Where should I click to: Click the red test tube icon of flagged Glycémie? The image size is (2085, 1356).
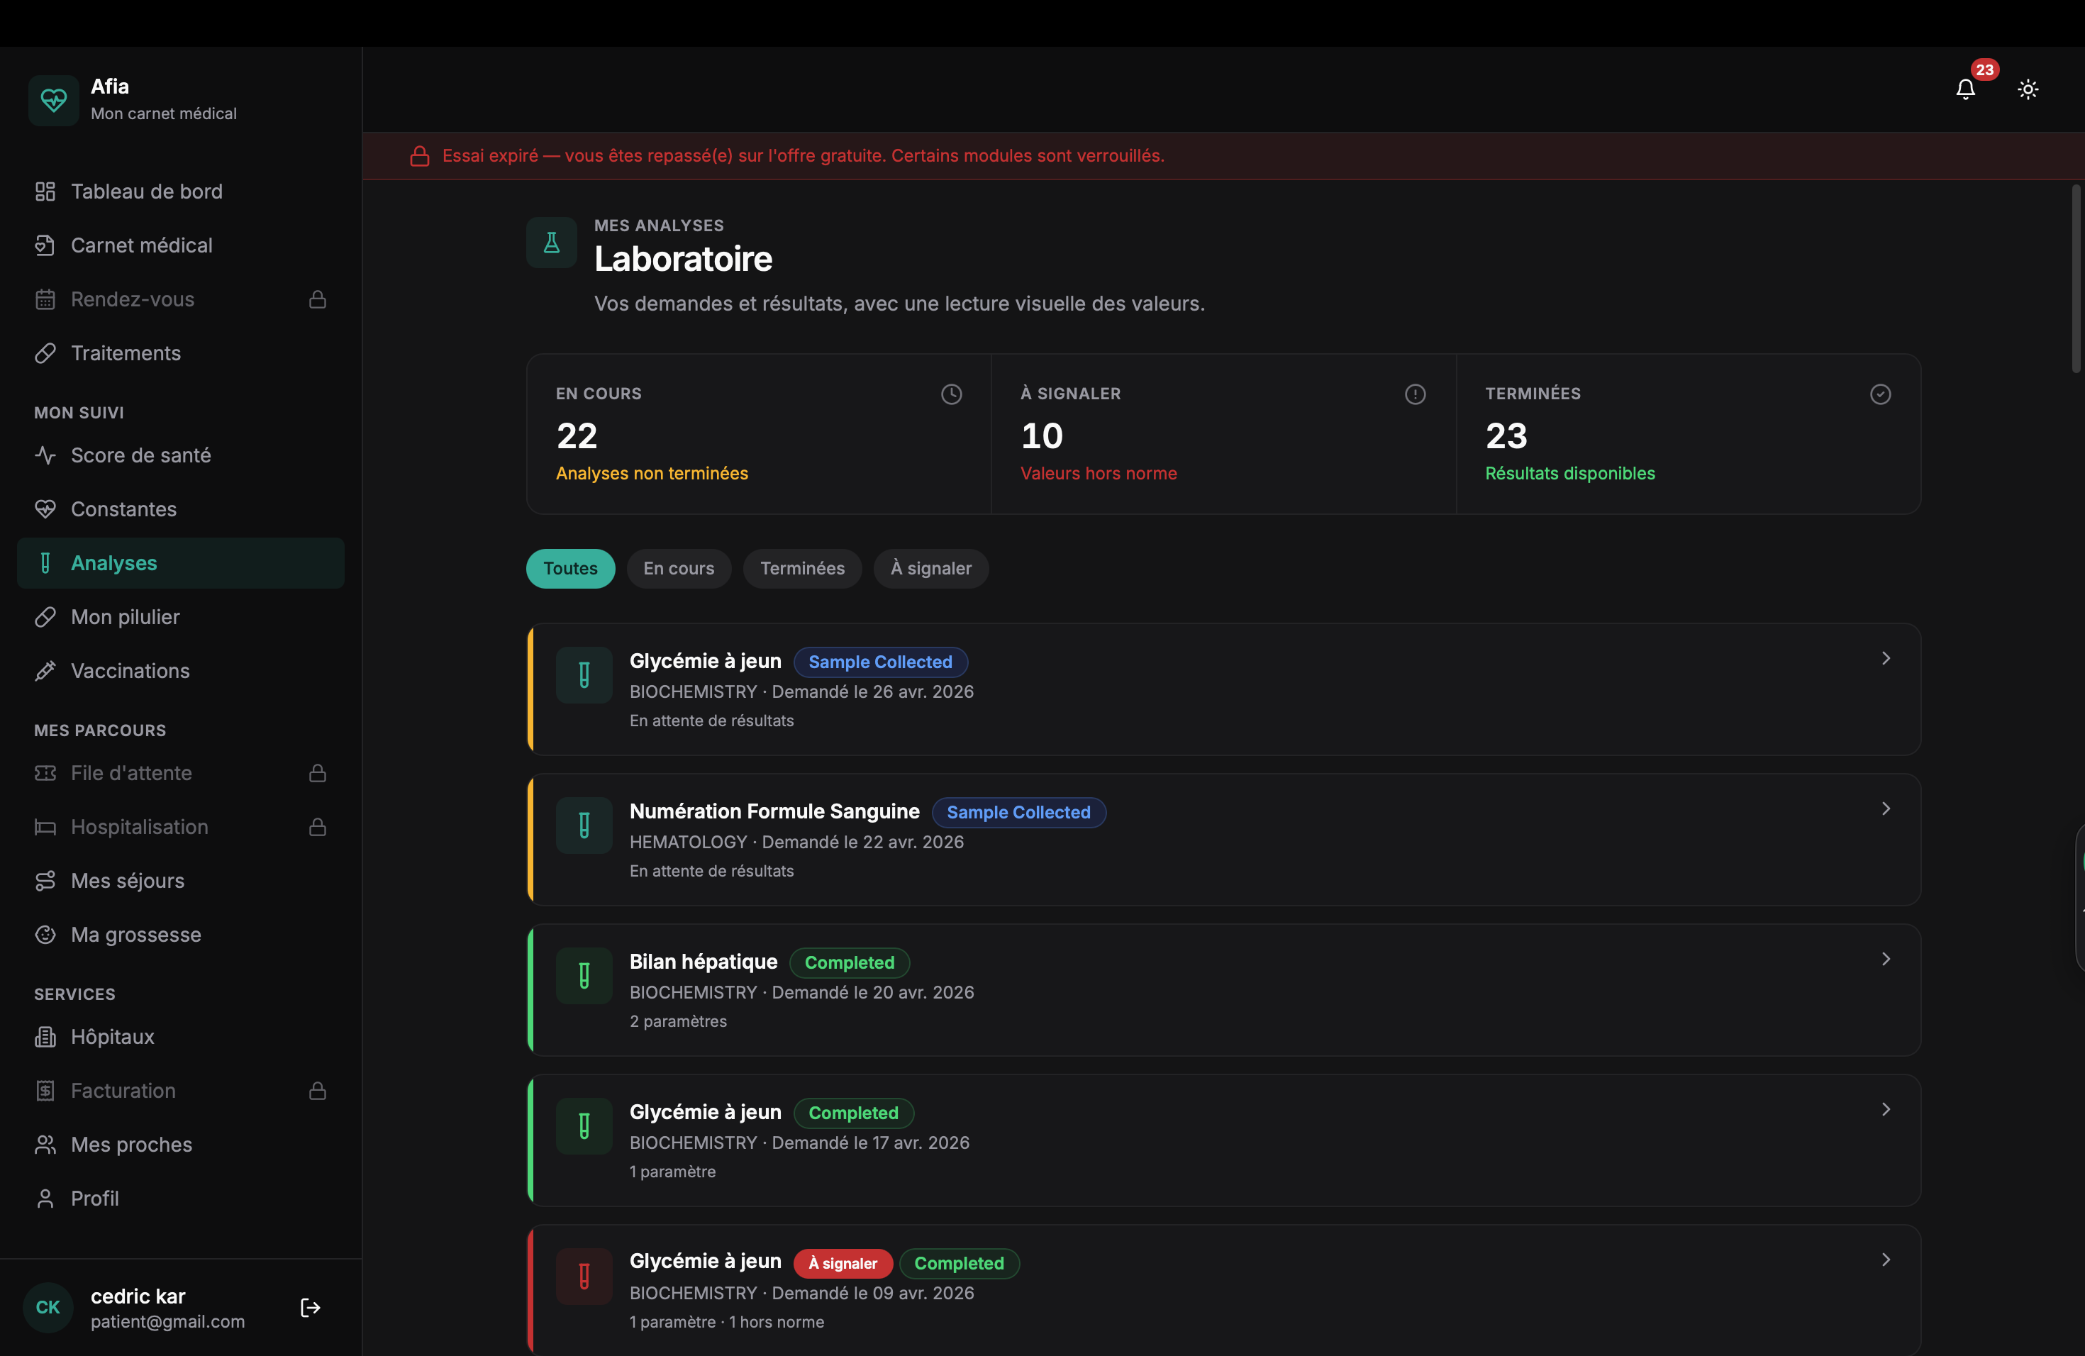584,1277
